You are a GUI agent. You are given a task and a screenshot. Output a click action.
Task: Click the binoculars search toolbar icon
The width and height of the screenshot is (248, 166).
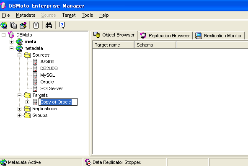49,25
